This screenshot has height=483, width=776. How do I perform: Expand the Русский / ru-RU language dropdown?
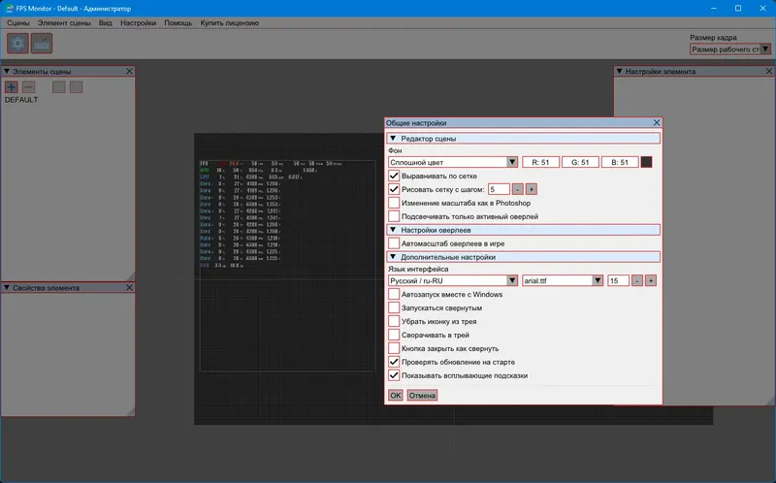click(453, 280)
